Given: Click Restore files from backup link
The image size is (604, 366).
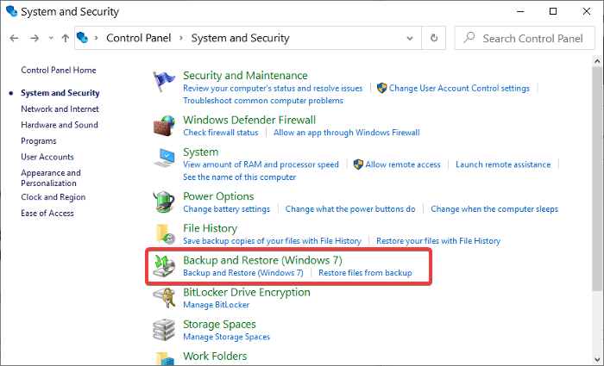Looking at the screenshot, I should [x=365, y=273].
